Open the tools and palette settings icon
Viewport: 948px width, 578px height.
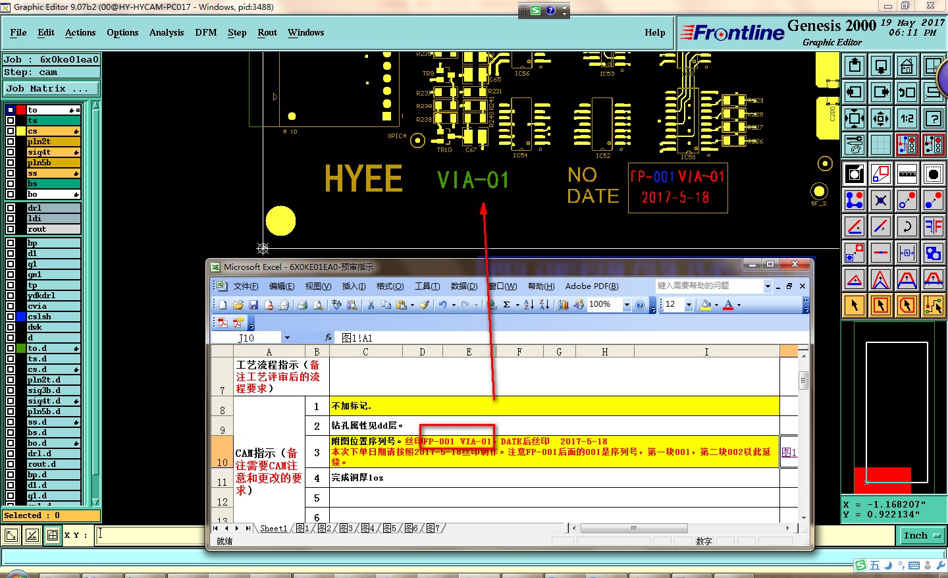click(x=855, y=145)
